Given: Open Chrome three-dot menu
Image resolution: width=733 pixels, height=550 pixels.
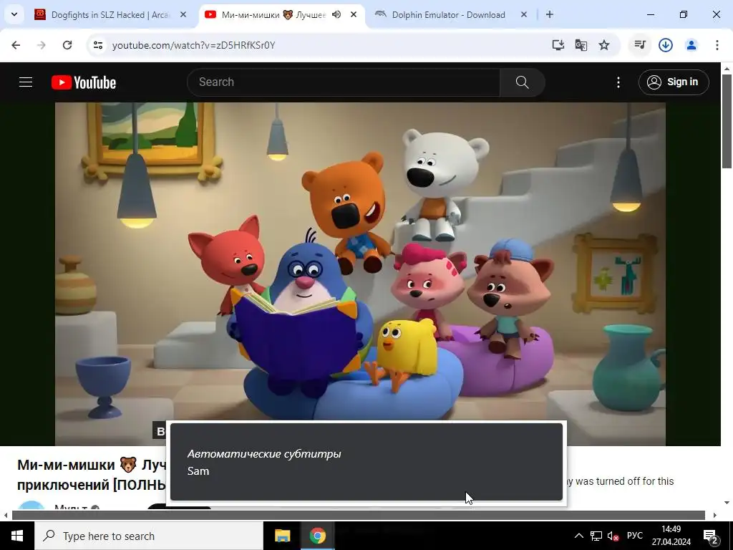Looking at the screenshot, I should pyautogui.click(x=717, y=45).
